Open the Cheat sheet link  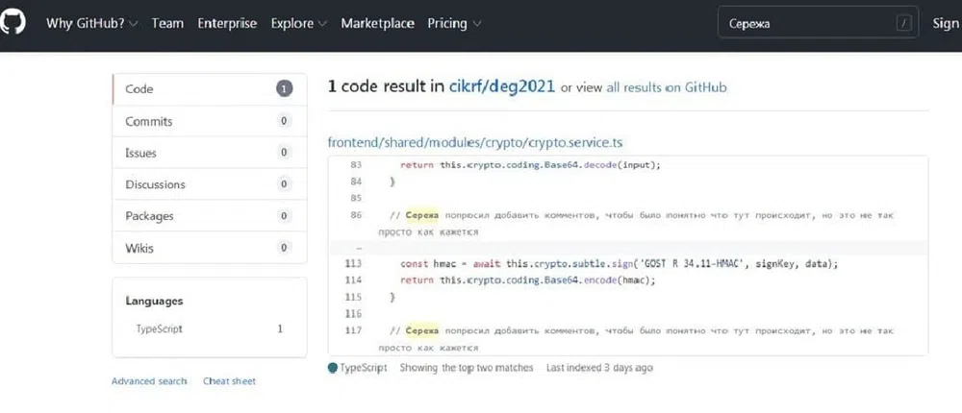(x=230, y=381)
